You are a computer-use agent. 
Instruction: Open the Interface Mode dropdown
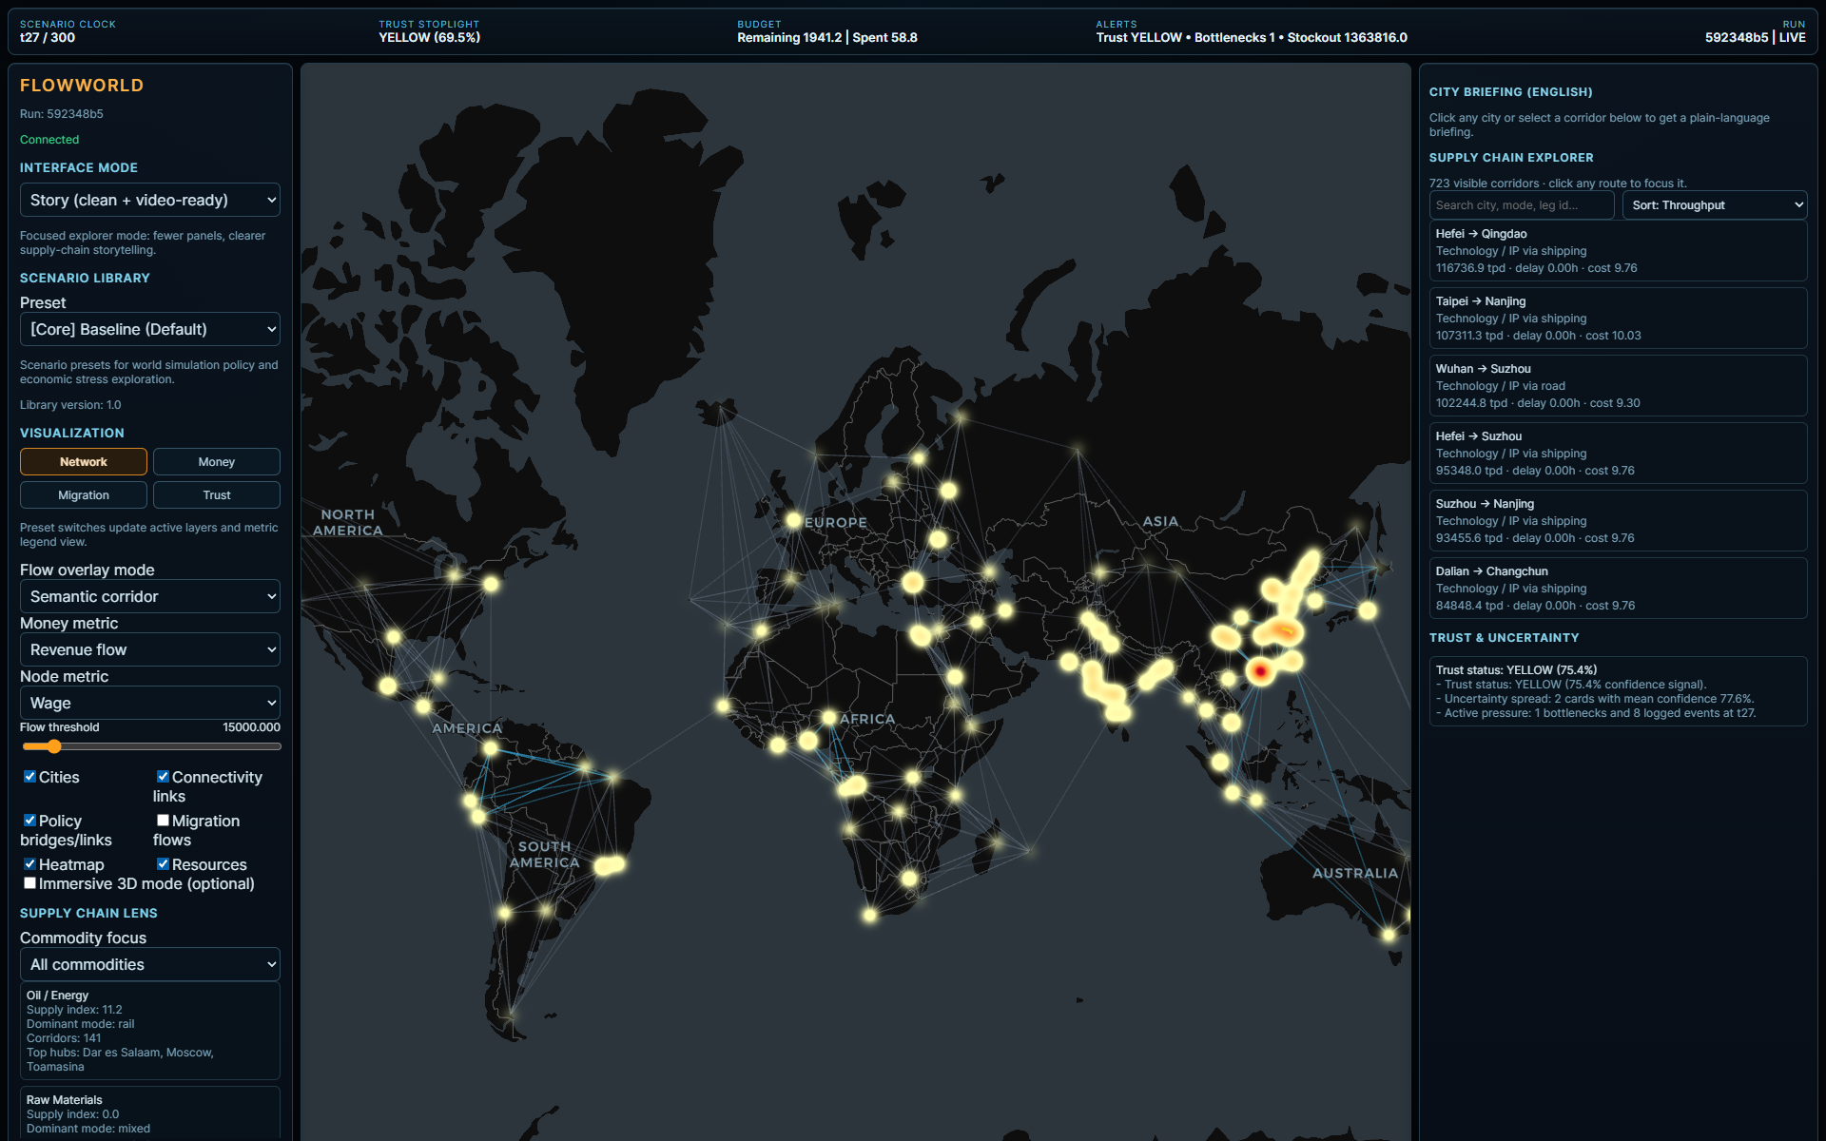click(x=150, y=200)
